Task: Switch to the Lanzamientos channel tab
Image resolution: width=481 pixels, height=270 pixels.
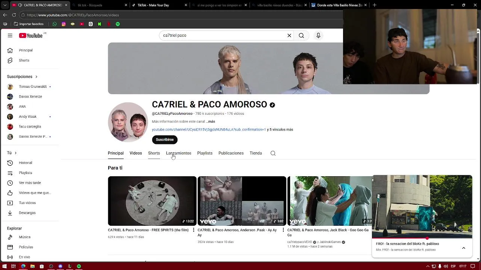Action: pyautogui.click(x=178, y=153)
